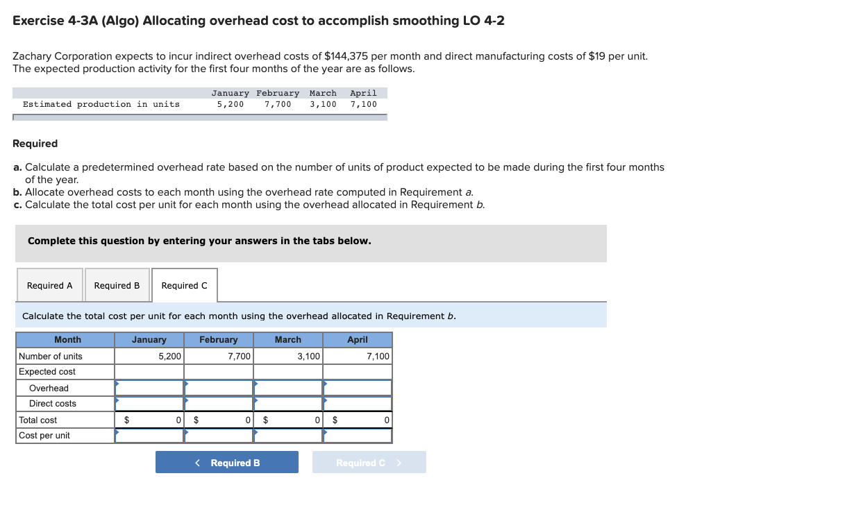Click the March Cost per unit cell
This screenshot has width=845, height=512.
(x=288, y=435)
